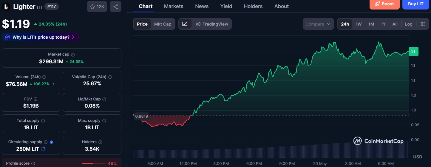This screenshot has width=431, height=167.
Task: Click the Boost button
Action: coord(384,4)
